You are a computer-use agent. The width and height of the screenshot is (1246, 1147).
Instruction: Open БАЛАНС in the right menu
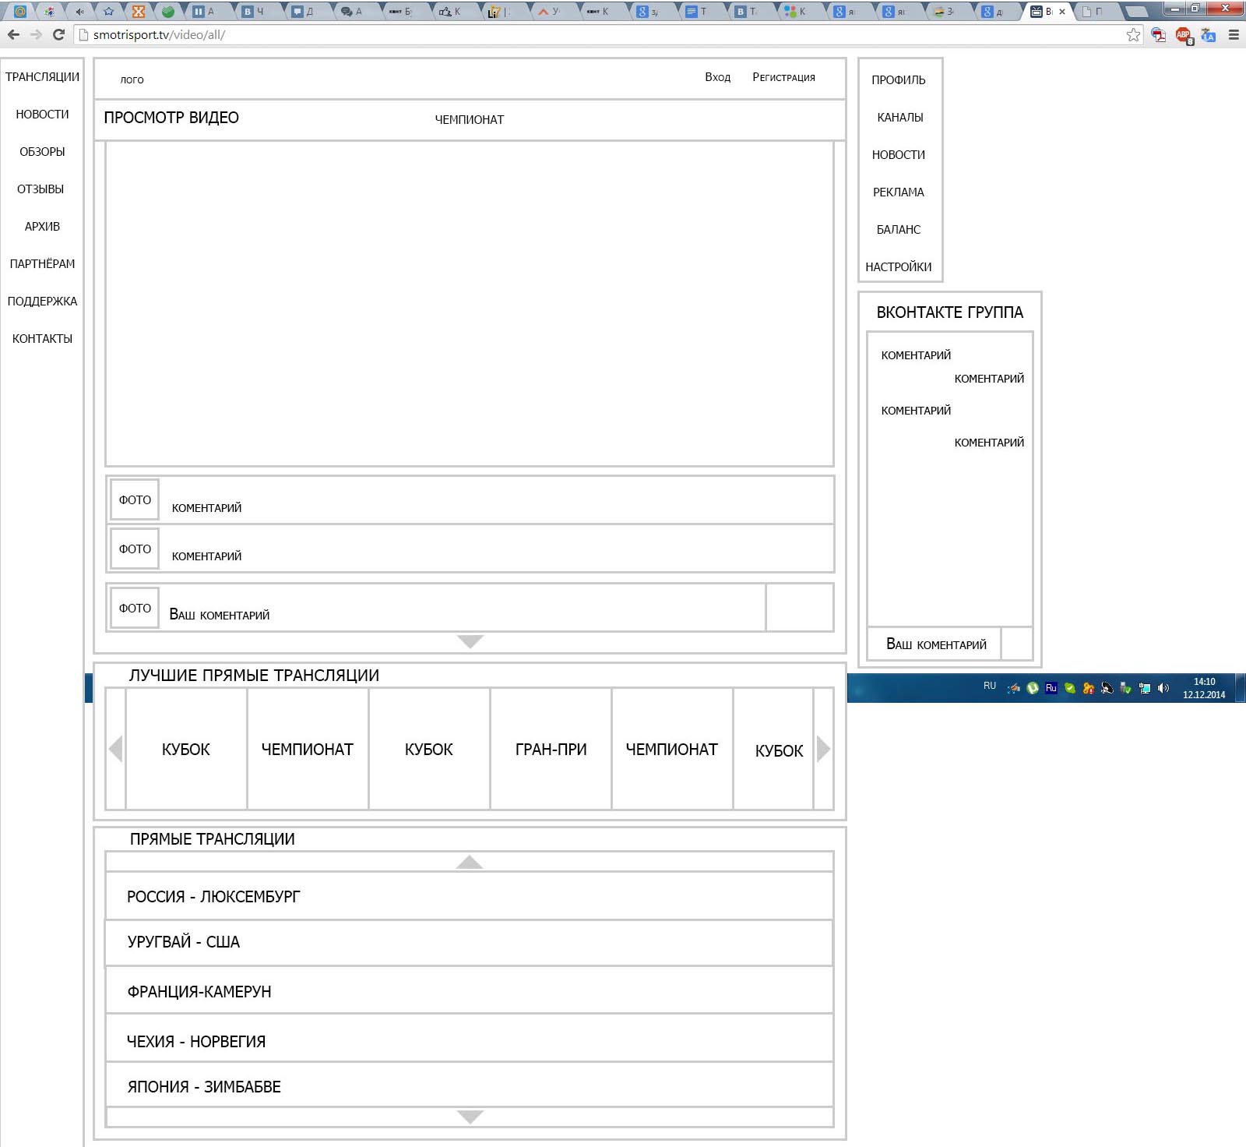899,230
